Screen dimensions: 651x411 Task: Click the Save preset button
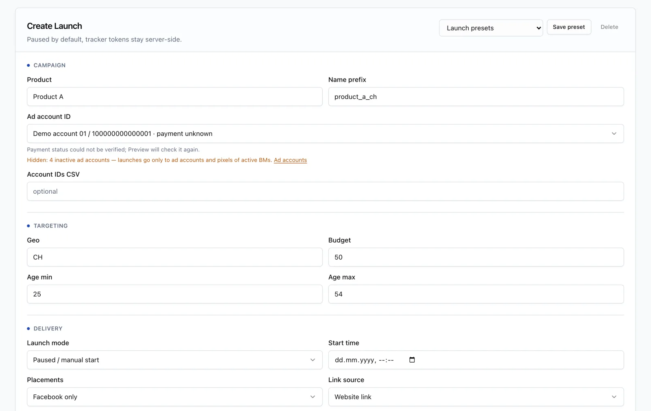pos(569,27)
